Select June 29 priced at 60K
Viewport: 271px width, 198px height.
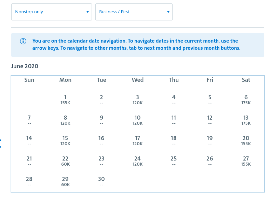pos(65,181)
